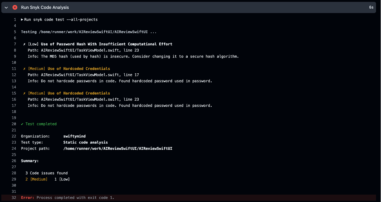This screenshot has width=381, height=202.
Task: Click the path line on log line 16
Action: point(83,99)
